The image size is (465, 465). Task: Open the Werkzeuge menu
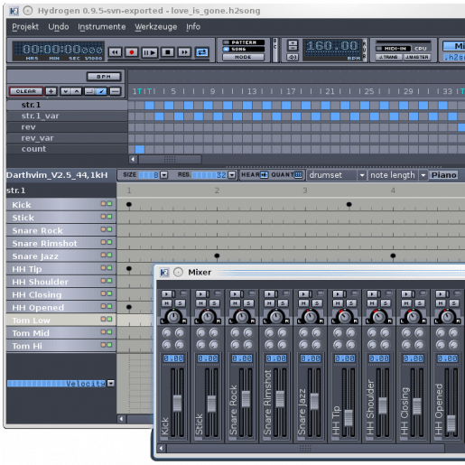[x=155, y=27]
